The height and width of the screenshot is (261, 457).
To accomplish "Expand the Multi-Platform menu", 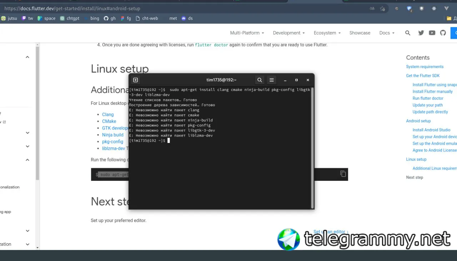I will [x=247, y=33].
